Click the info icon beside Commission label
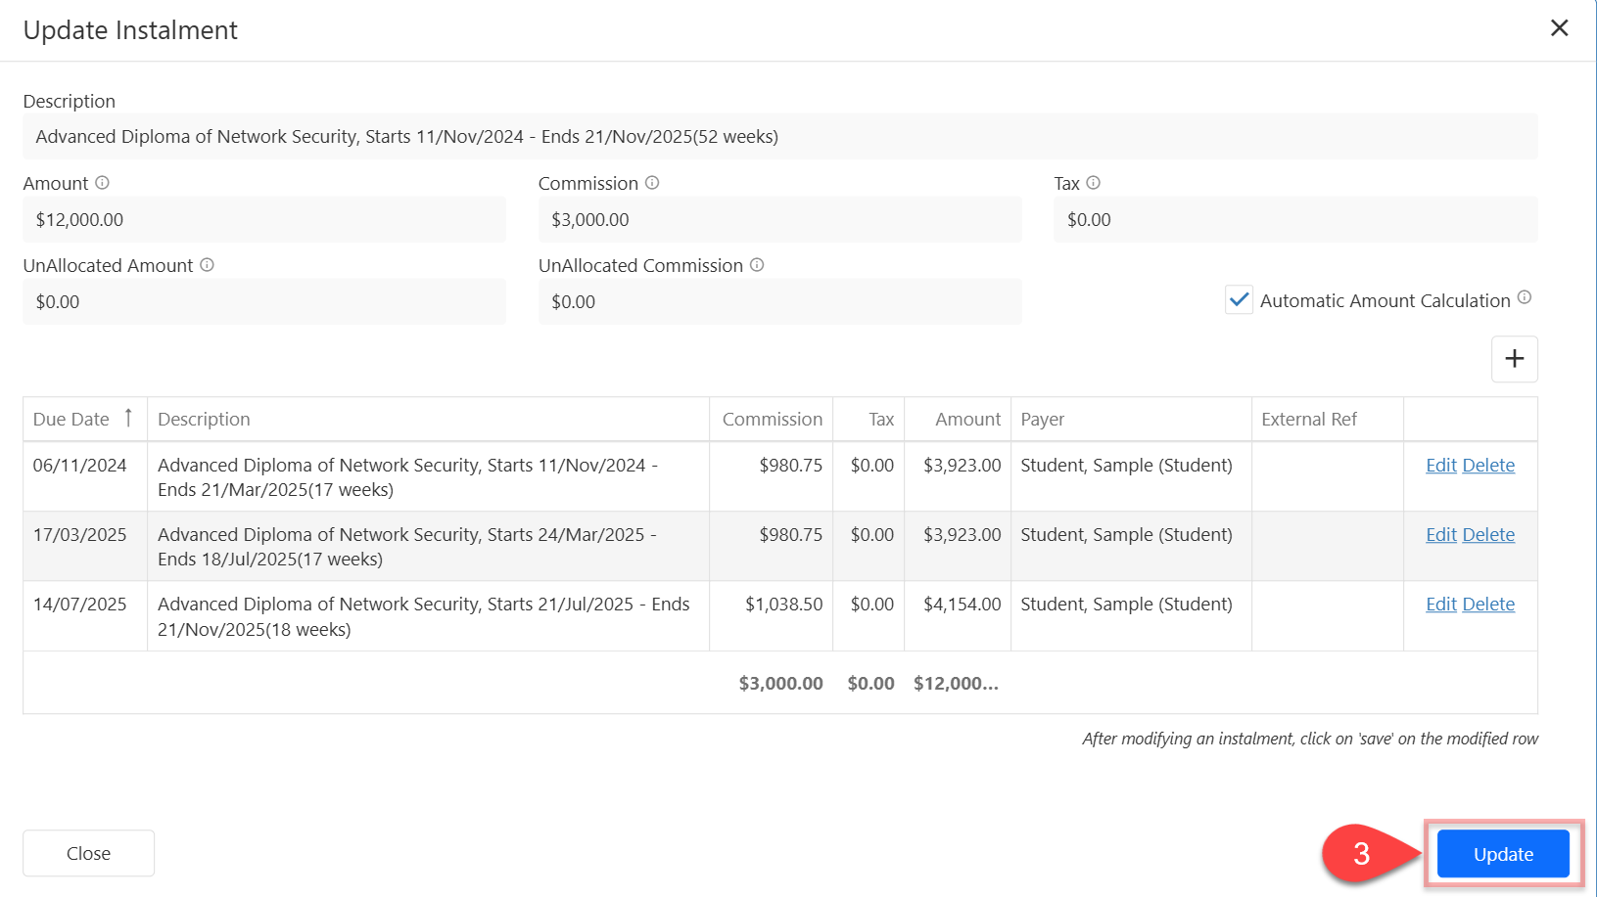 (652, 183)
